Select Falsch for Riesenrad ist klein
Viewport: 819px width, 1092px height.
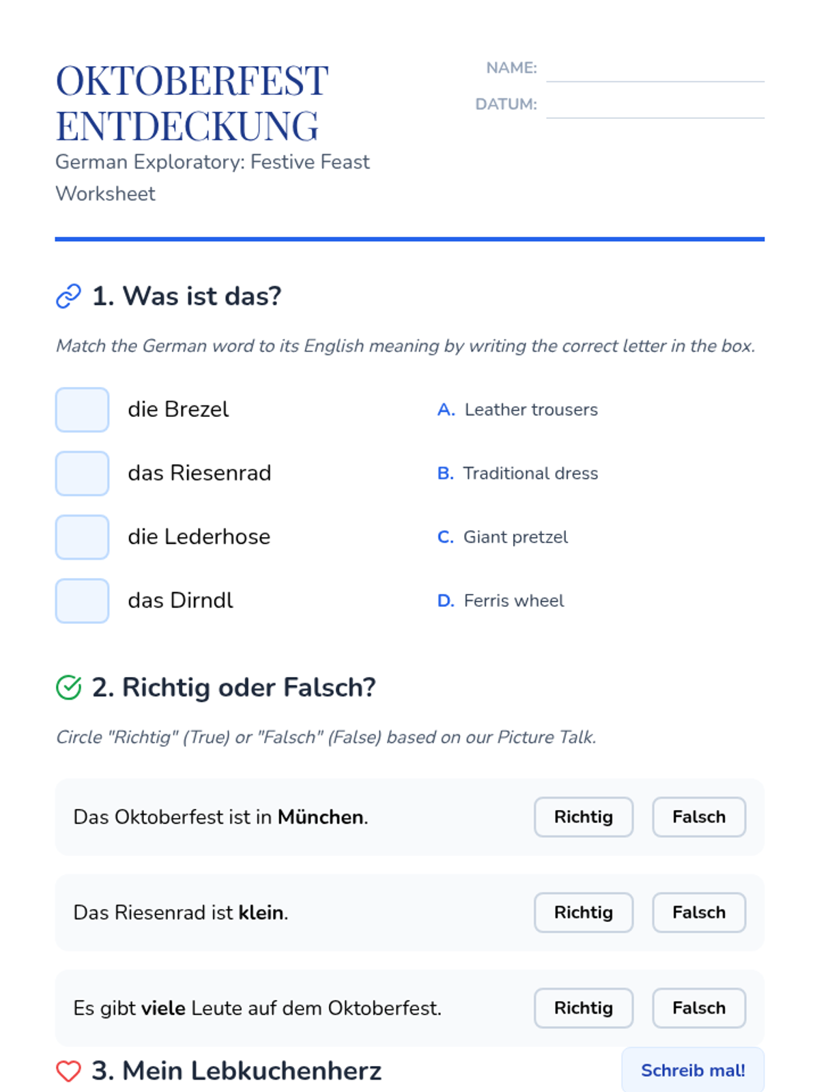(x=699, y=913)
